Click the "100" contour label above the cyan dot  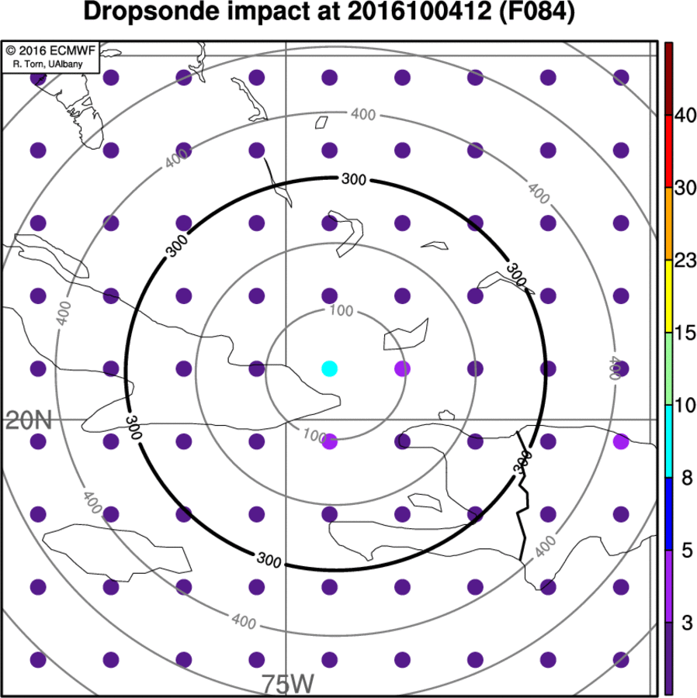[342, 310]
